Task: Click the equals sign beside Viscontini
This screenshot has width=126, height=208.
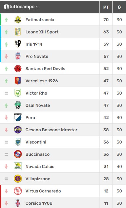Action: [6, 142]
